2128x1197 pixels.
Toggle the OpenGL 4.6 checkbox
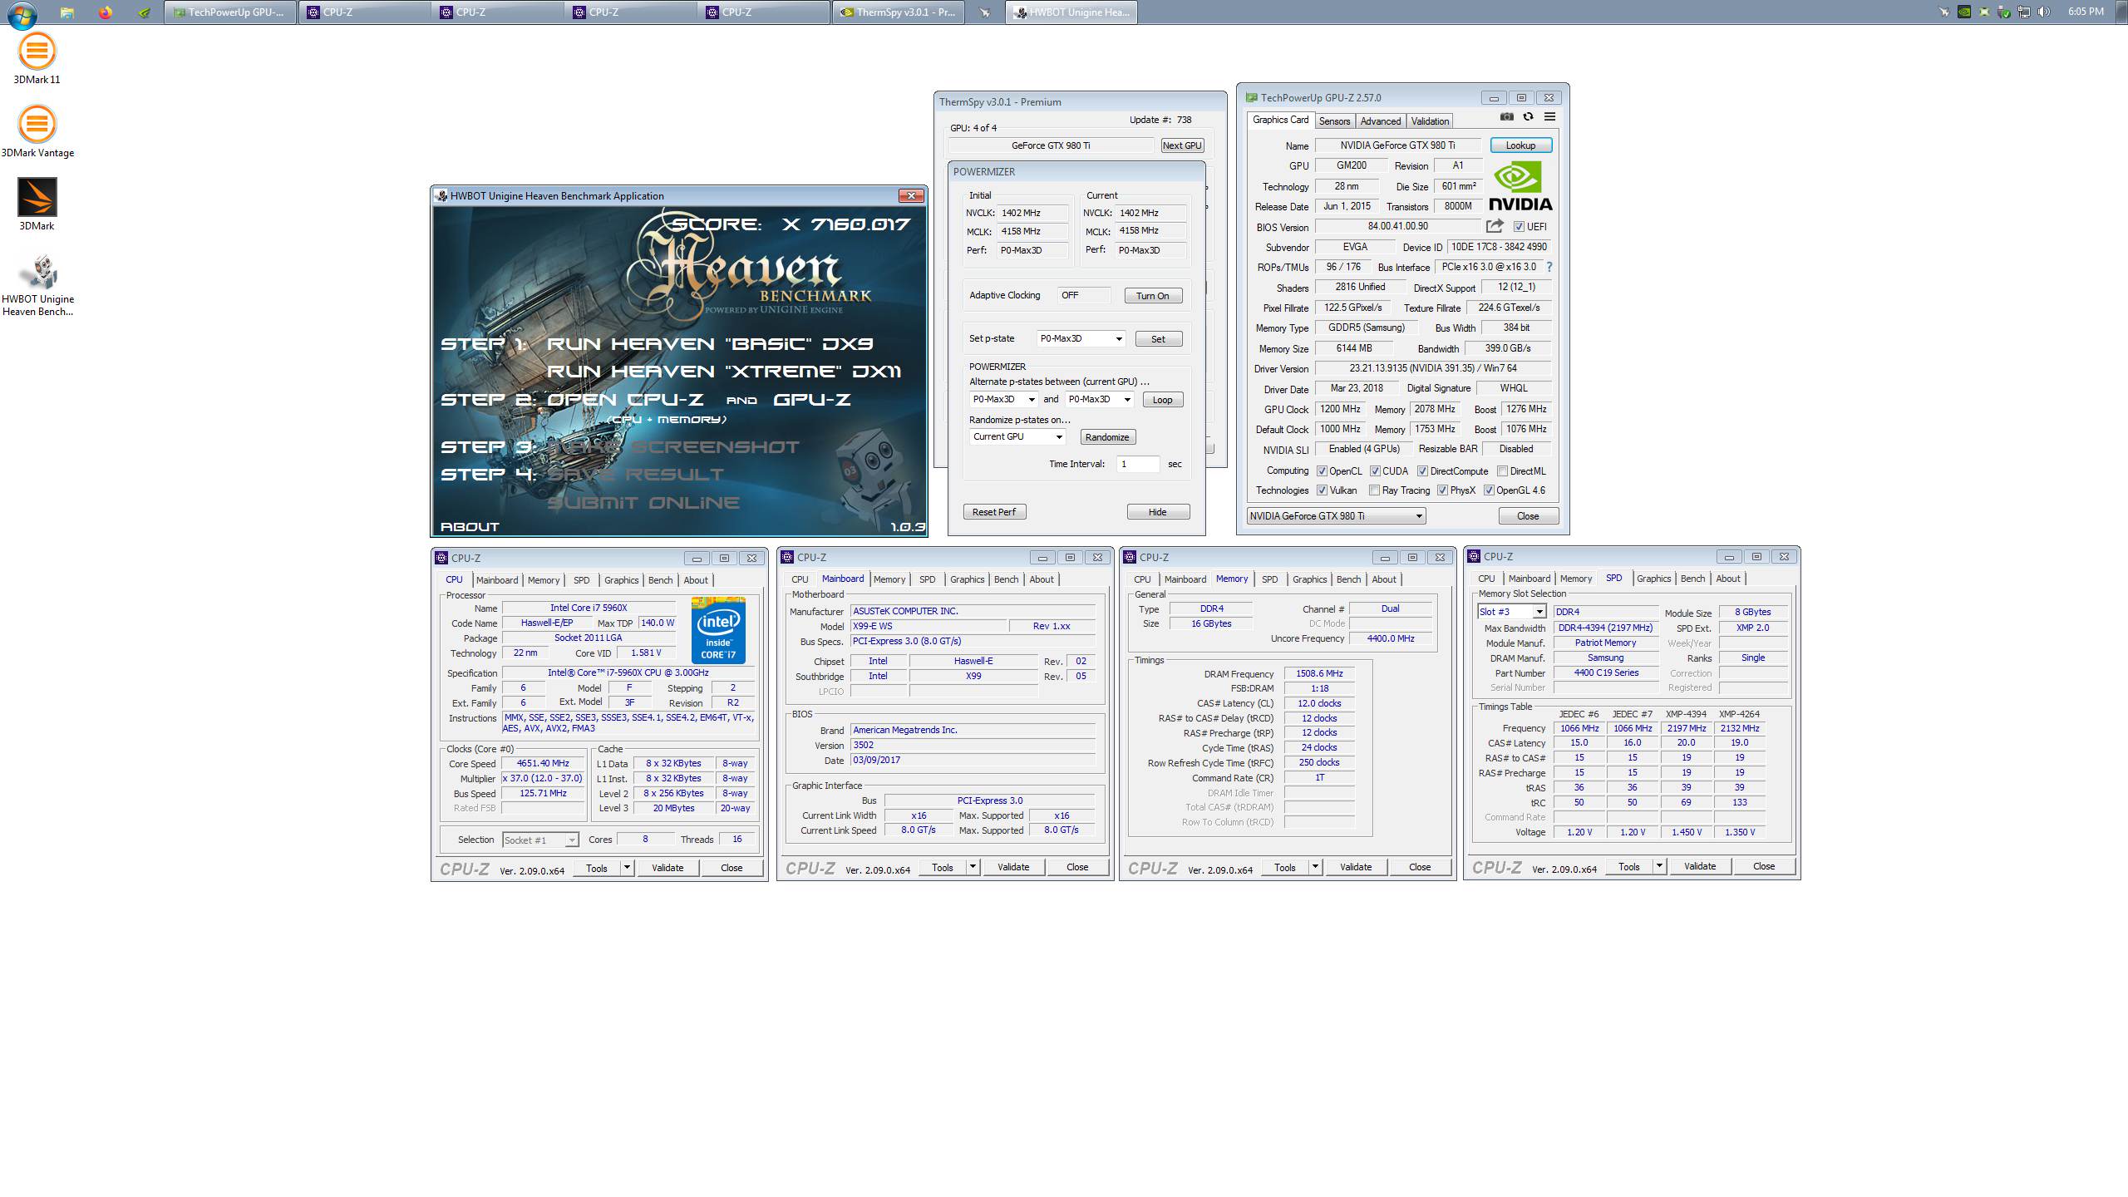(x=1489, y=490)
